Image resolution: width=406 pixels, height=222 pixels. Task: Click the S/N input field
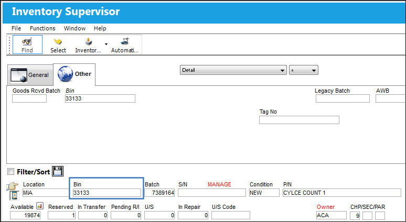212,193
